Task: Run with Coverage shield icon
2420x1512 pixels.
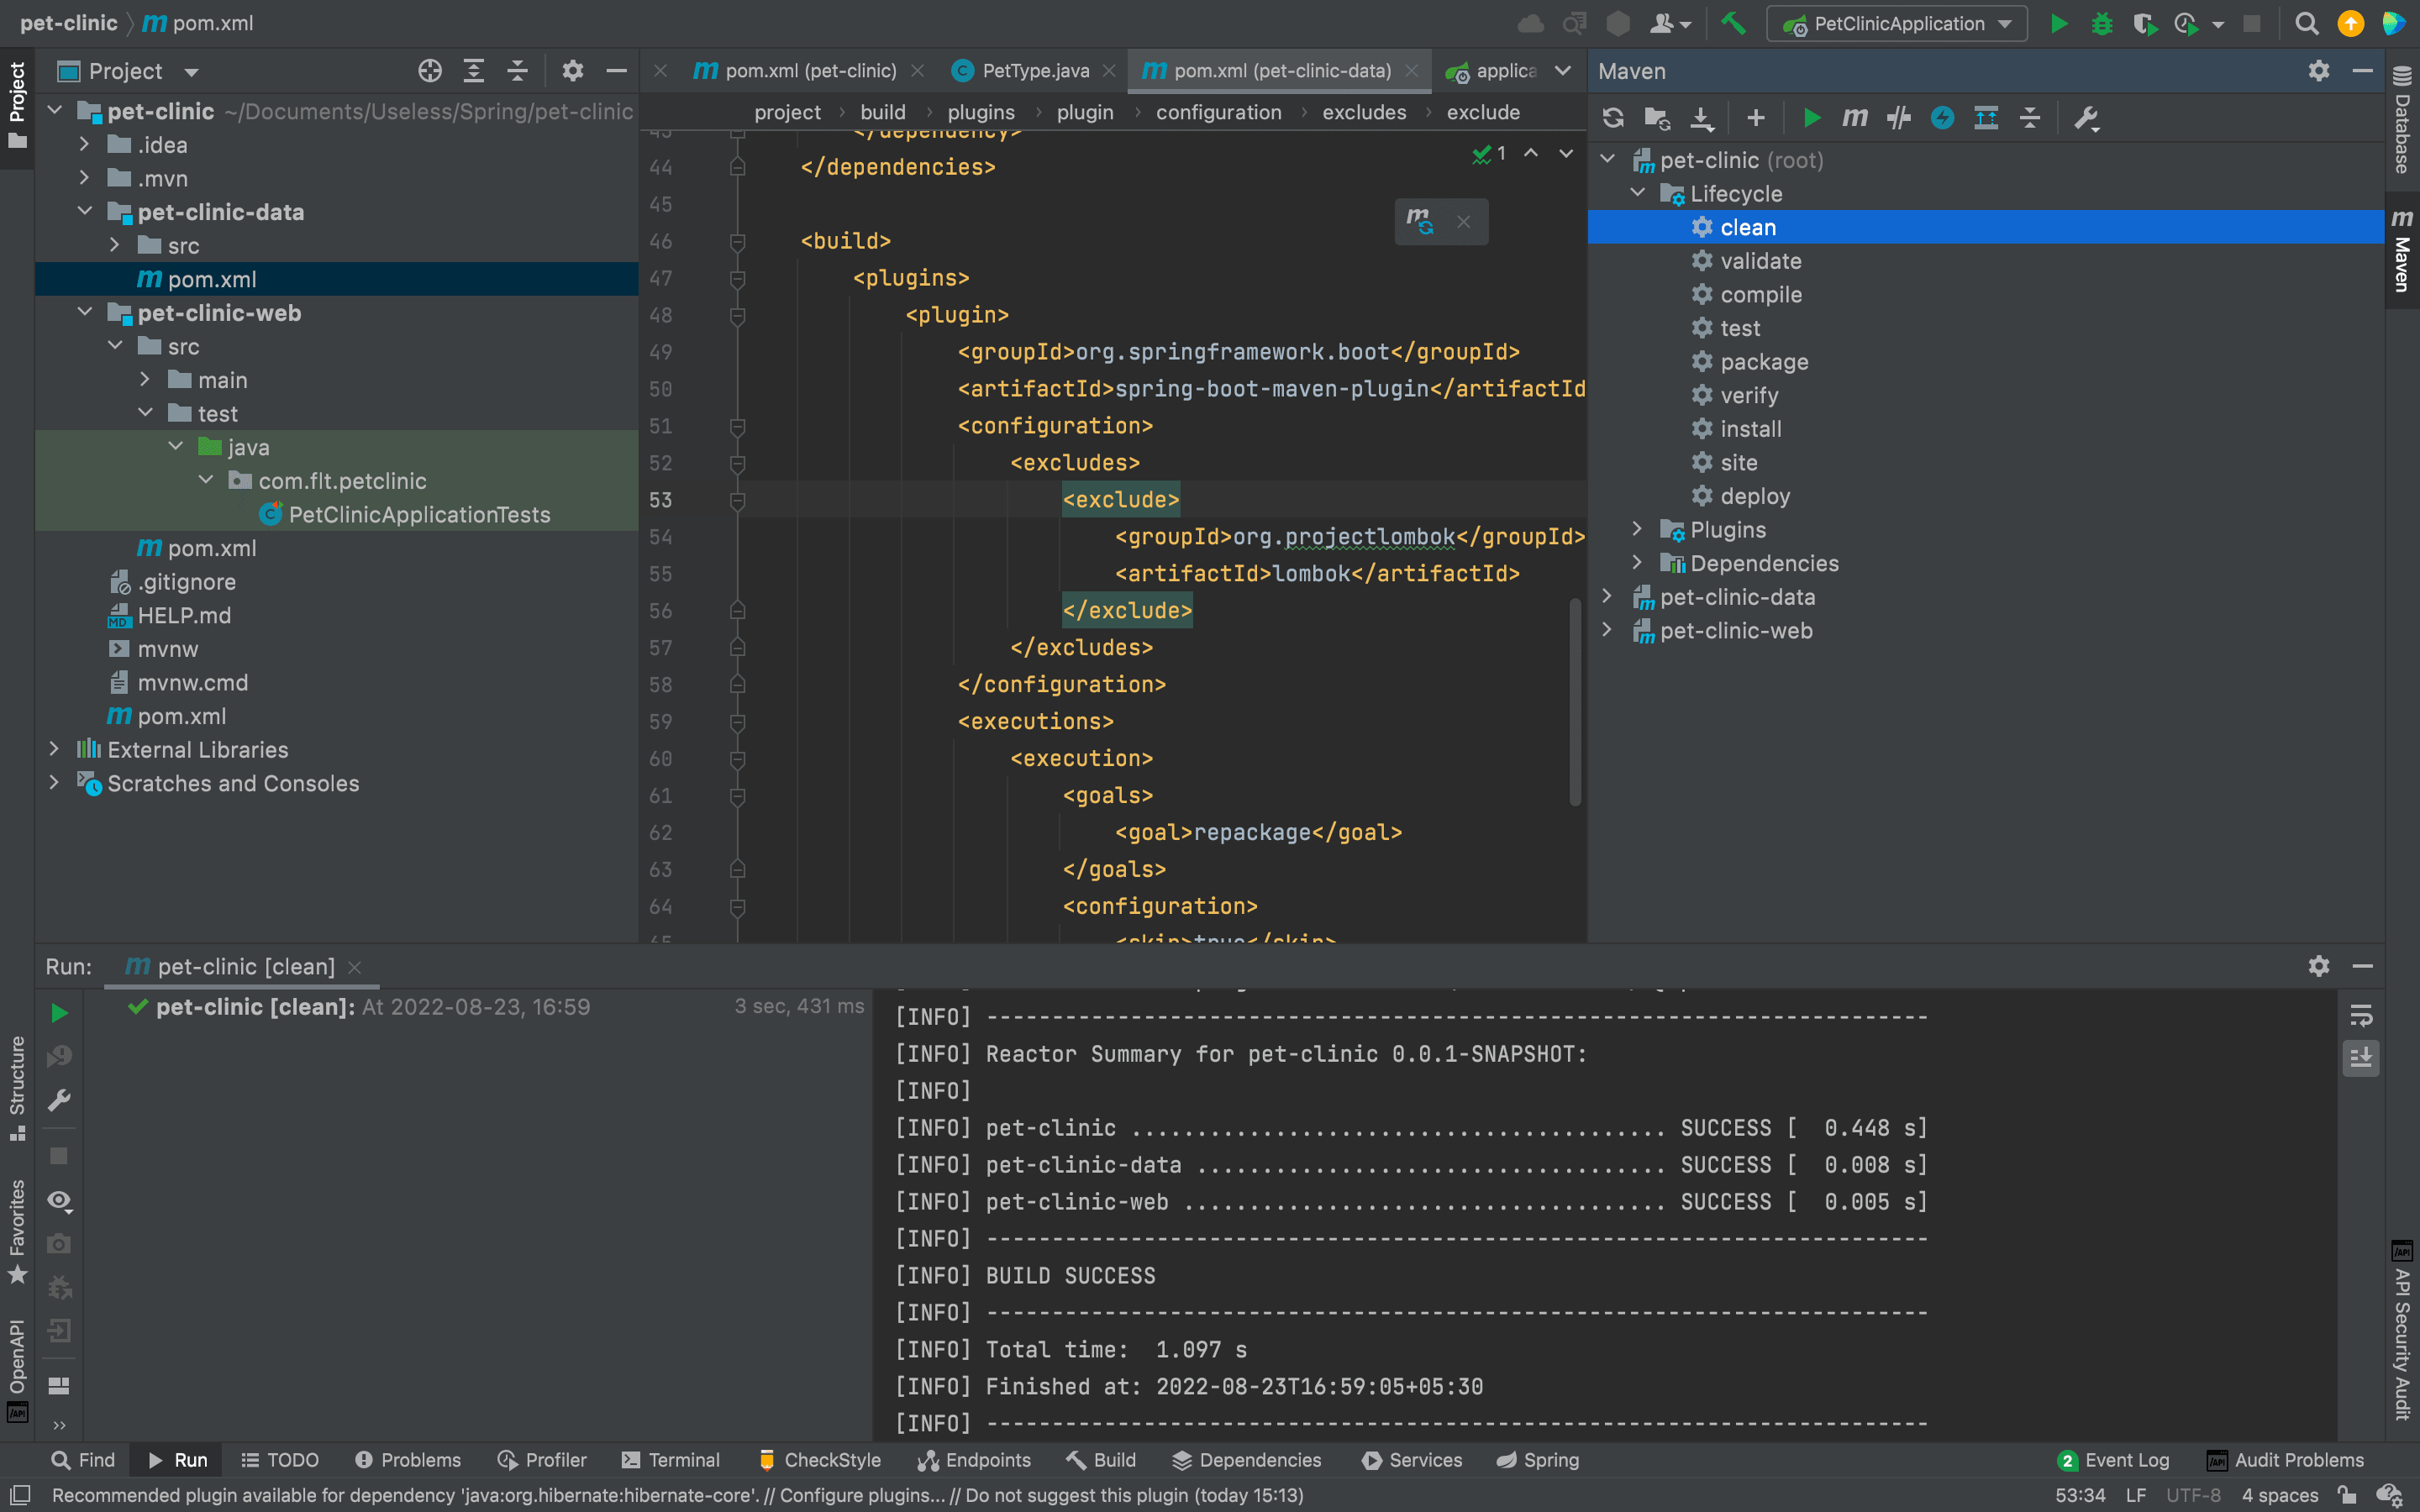Action: point(2144,23)
